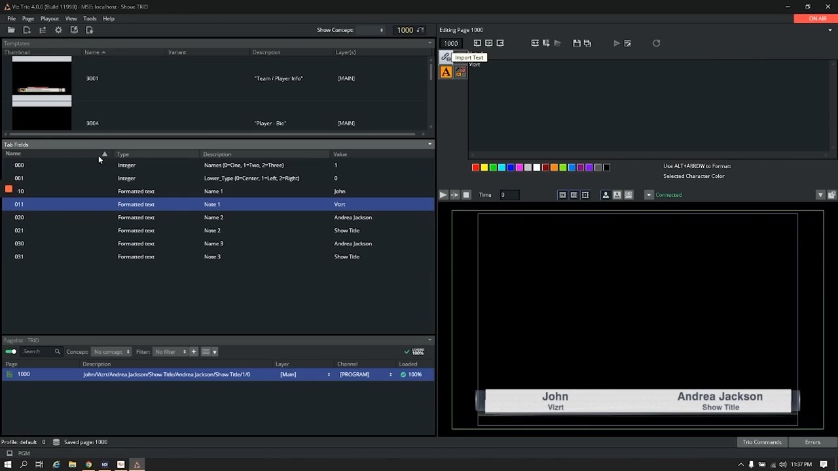This screenshot has width=838, height=471.
Task: Open the View menu
Action: click(71, 18)
